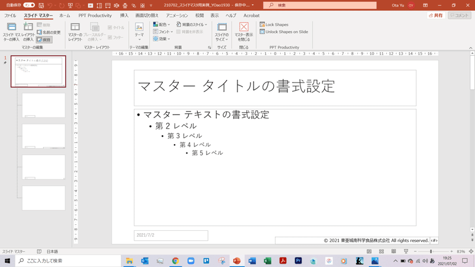Open Insert Placeholder (プレースホルダーの挿入) dropdown

(94, 31)
